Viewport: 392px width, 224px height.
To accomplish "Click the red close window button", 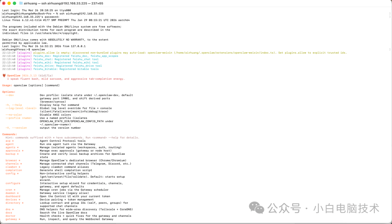I will click(x=4, y=3).
